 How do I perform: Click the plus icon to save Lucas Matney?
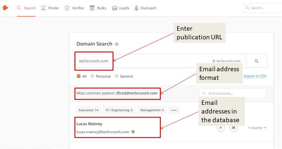[x=220, y=128]
